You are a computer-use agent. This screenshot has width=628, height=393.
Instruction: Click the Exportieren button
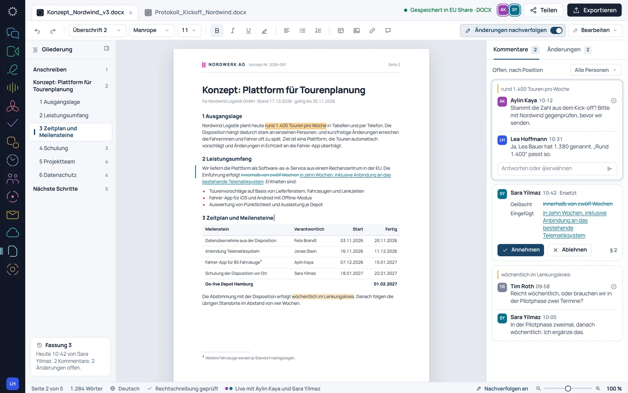pos(594,10)
